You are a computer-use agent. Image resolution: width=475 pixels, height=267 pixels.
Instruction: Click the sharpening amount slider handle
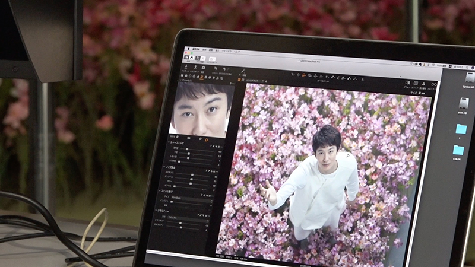pos(187,149)
